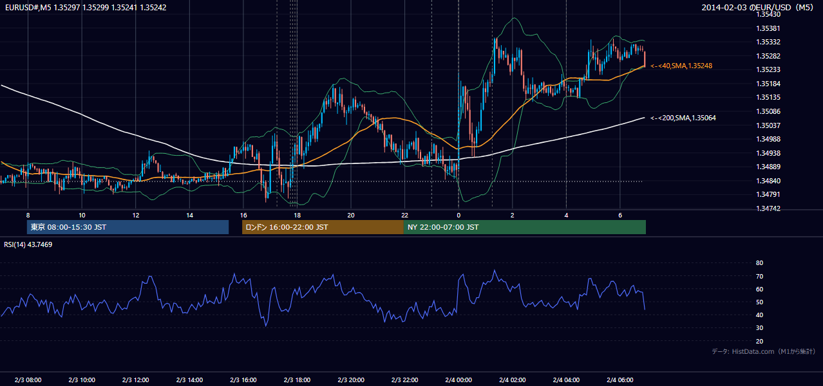Click the 2/3 12:00 time label
This screenshot has height=386, width=823.
click(x=136, y=380)
